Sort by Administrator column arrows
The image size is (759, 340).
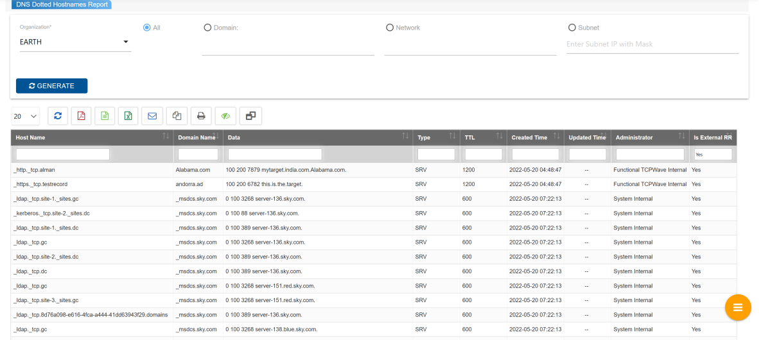(681, 137)
